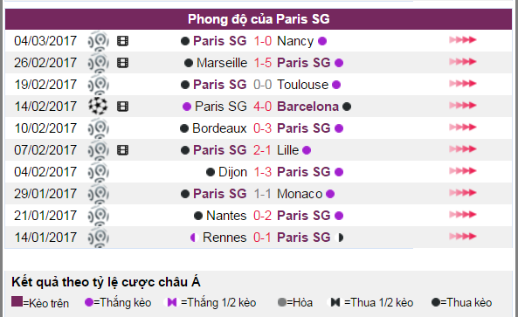Click purple Thắng kèo legend dot
Viewport: 518px width, 317px height.
tap(89, 302)
